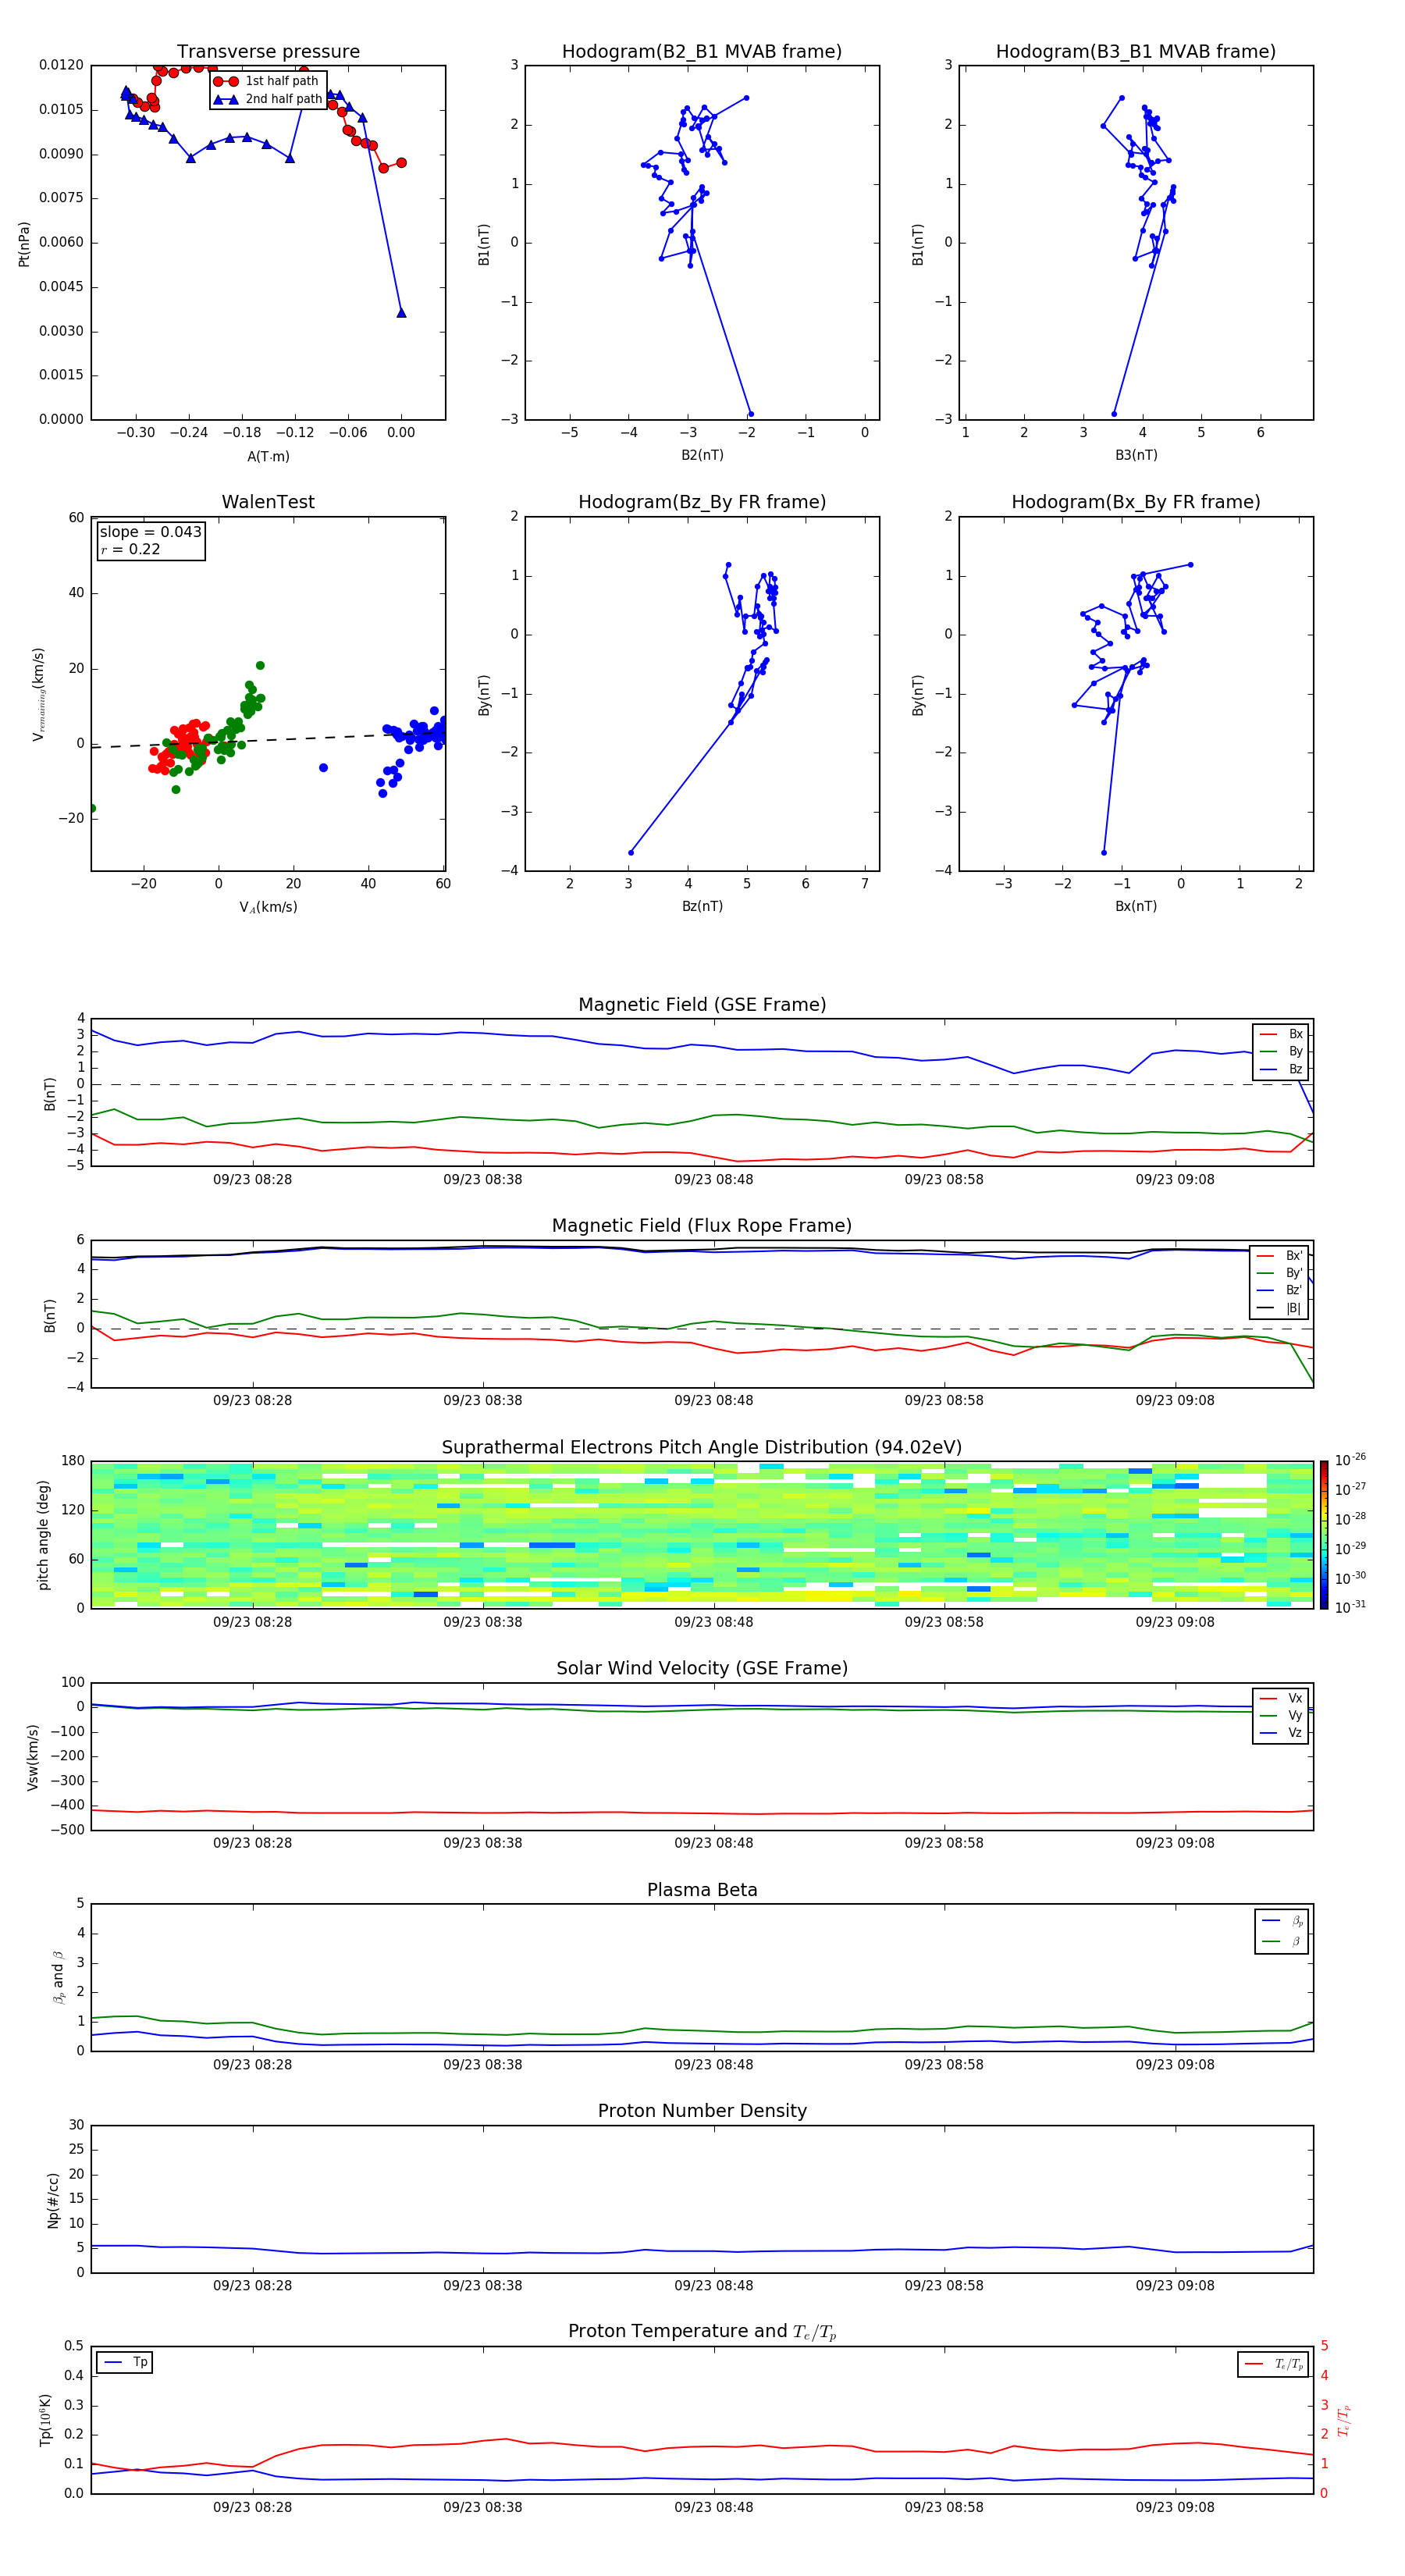
Task: Click the 'Bz(nT)' axis label
Action: coord(702,906)
